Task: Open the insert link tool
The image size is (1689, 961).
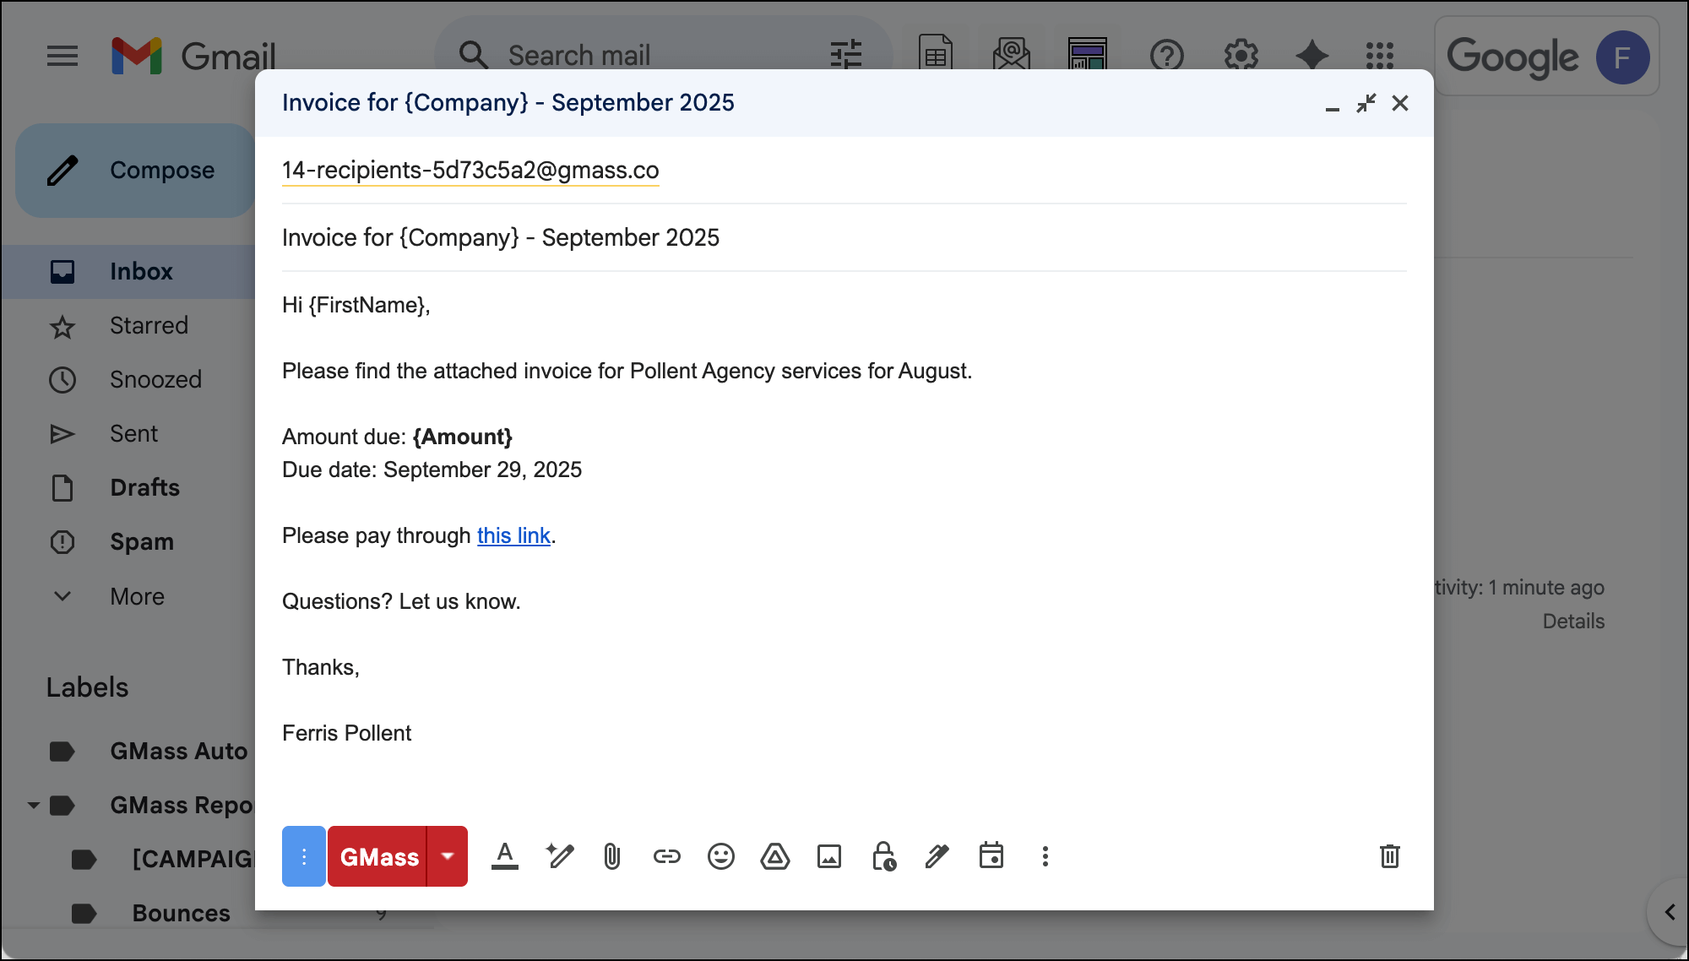Action: click(666, 856)
